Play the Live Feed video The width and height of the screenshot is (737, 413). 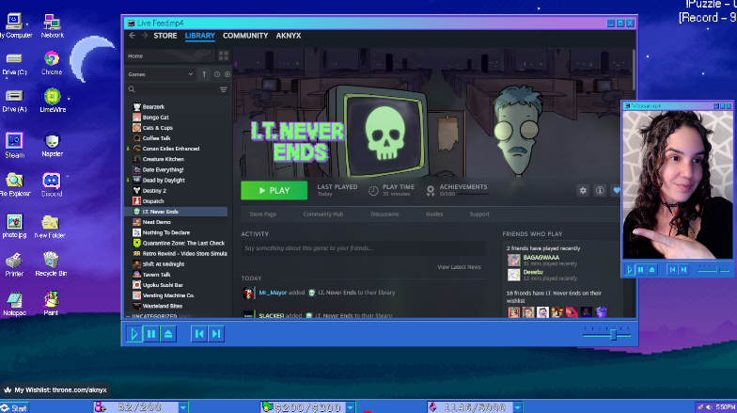pos(134,334)
